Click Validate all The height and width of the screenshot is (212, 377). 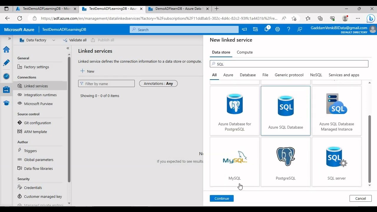75,40
